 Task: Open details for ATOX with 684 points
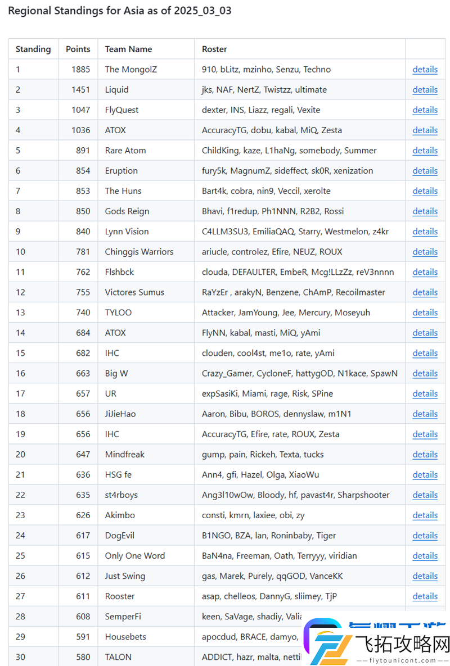coord(425,333)
